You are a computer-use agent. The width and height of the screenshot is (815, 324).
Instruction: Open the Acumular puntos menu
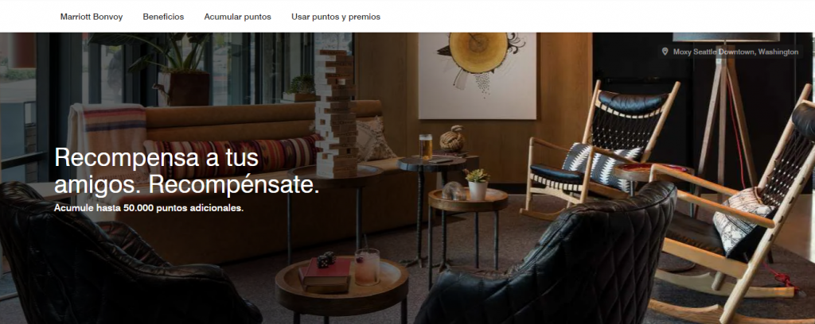[237, 17]
